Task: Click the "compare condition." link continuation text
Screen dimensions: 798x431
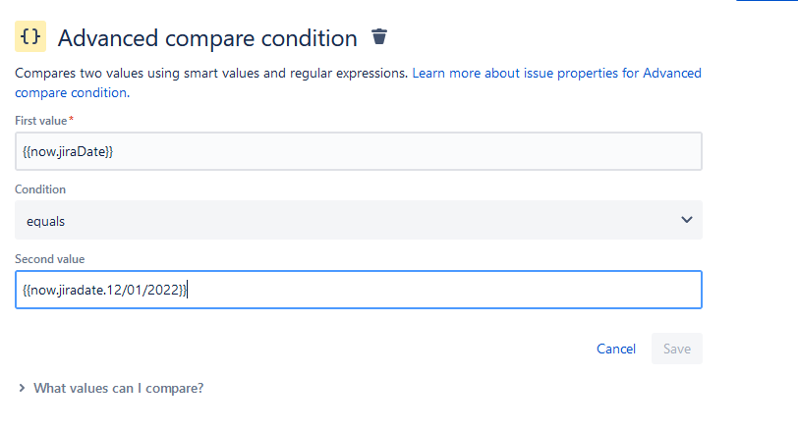Action: (72, 92)
